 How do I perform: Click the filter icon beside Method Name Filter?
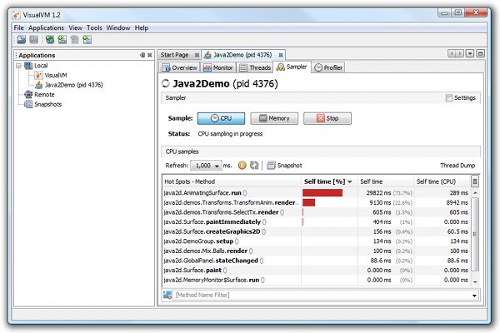click(167, 295)
